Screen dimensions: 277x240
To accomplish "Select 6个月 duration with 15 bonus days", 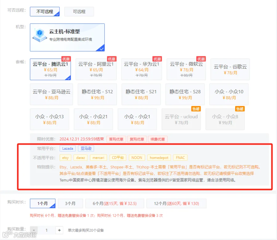I will [115, 203].
